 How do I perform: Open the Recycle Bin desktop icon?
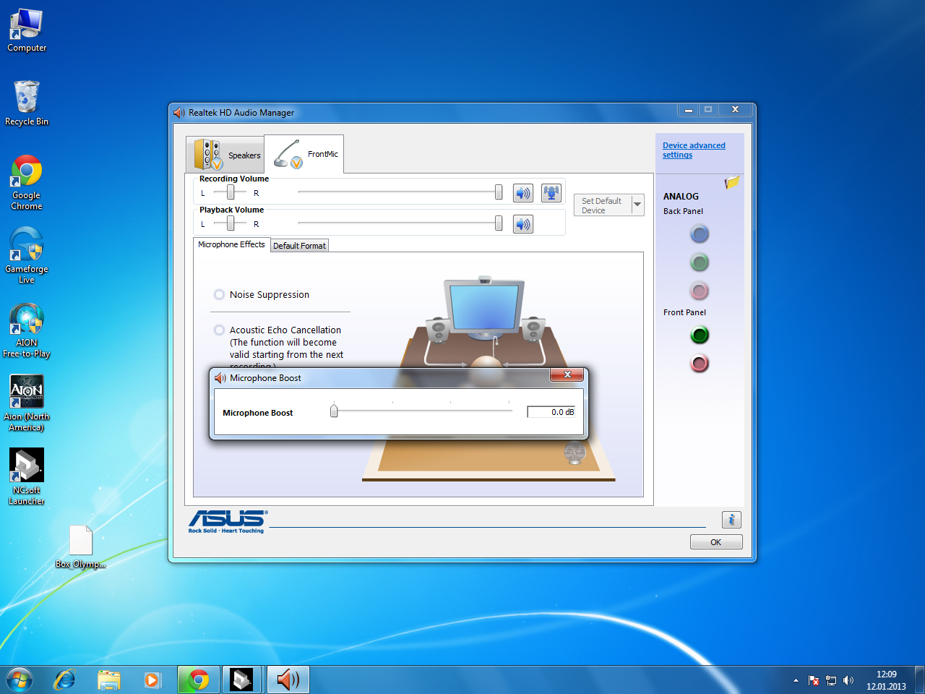tap(27, 103)
